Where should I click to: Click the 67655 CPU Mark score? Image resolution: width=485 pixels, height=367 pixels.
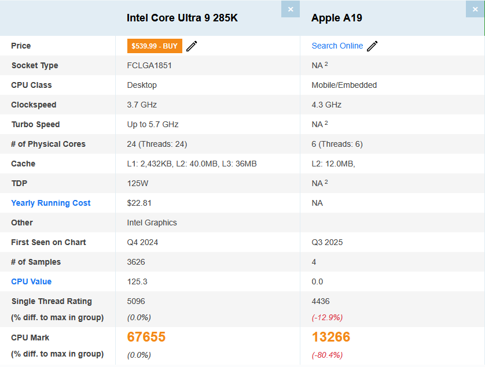pos(146,337)
